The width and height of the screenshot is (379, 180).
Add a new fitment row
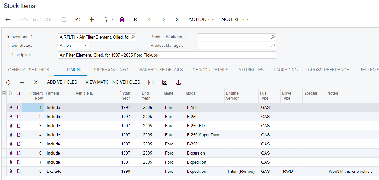click(x=22, y=82)
